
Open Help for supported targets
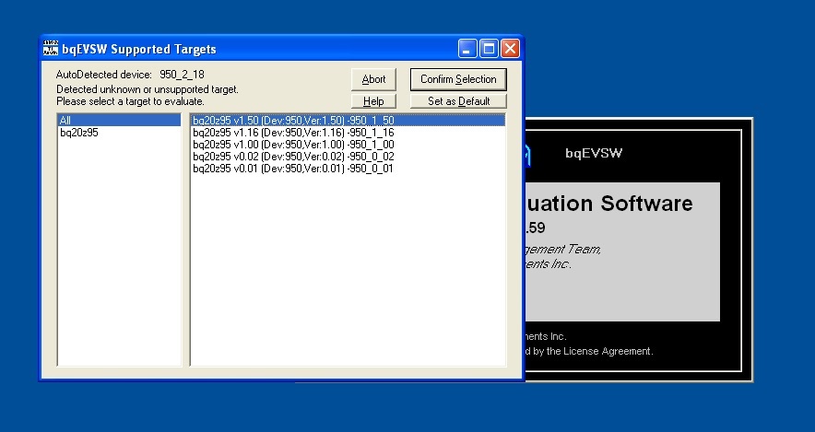pyautogui.click(x=373, y=101)
